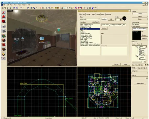149x119 pixels.
Task: Select the Vertex tool
Action: (4, 58)
